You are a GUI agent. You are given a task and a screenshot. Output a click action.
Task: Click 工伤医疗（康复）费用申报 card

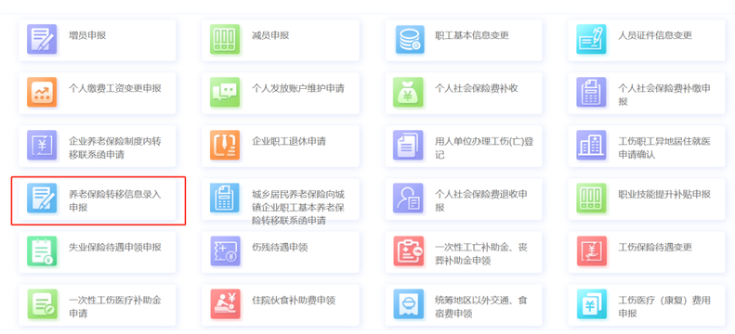(x=647, y=305)
